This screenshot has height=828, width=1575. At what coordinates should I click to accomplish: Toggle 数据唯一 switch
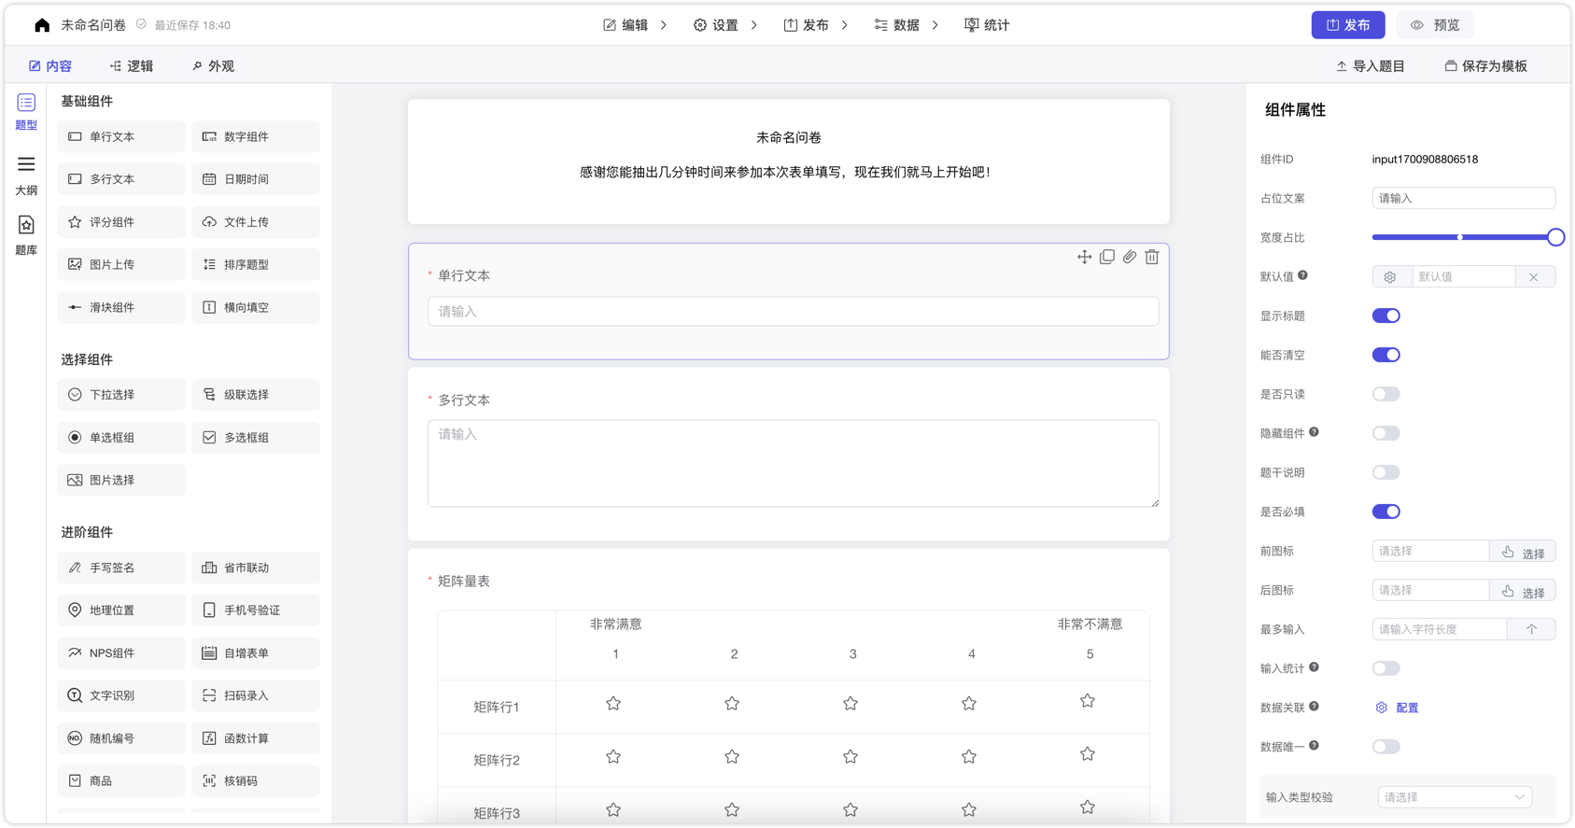pyautogui.click(x=1386, y=747)
